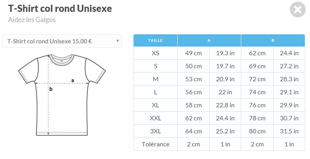Image resolution: width=310 pixels, height=159 pixels.
Task: Click the TAILLE column header
Action: point(156,41)
